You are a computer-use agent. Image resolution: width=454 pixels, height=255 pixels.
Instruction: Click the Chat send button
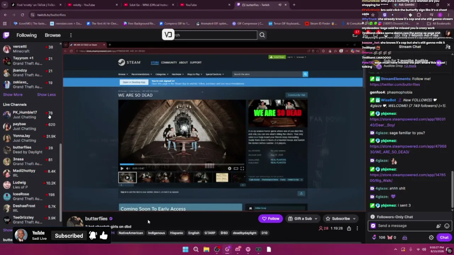click(444, 238)
